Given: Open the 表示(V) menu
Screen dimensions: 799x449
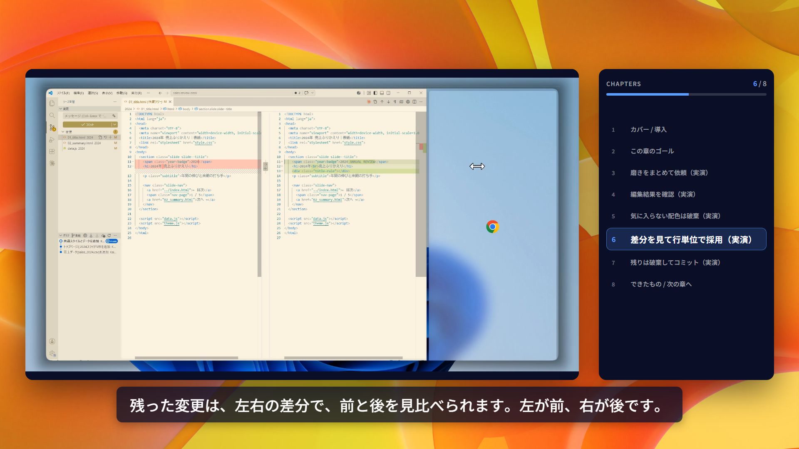Looking at the screenshot, I should coord(107,93).
